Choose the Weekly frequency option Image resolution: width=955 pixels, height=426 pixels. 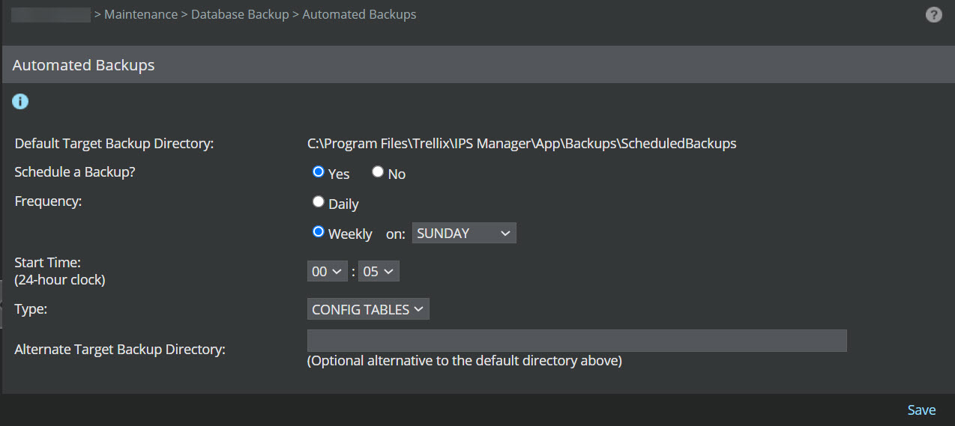pyautogui.click(x=319, y=232)
